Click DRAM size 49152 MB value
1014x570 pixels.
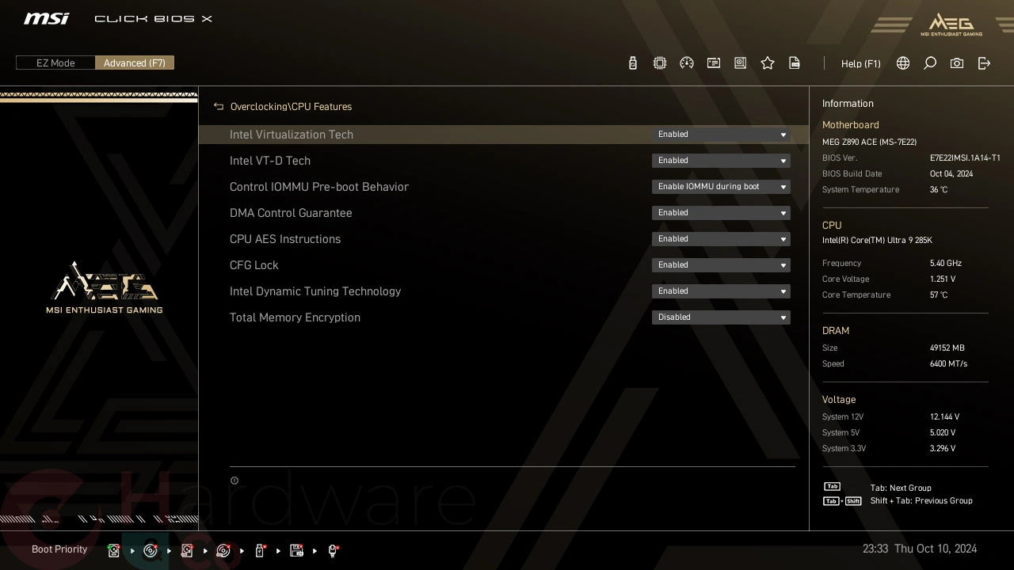click(x=947, y=348)
